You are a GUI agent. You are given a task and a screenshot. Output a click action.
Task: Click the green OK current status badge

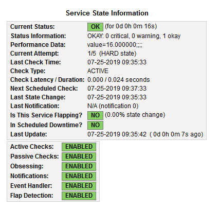(x=95, y=27)
